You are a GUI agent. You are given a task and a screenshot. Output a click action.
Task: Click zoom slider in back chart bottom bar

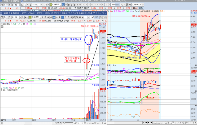pyautogui.click(x=158, y=123)
